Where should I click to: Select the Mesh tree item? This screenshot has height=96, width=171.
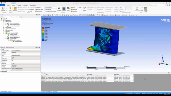point(8,31)
